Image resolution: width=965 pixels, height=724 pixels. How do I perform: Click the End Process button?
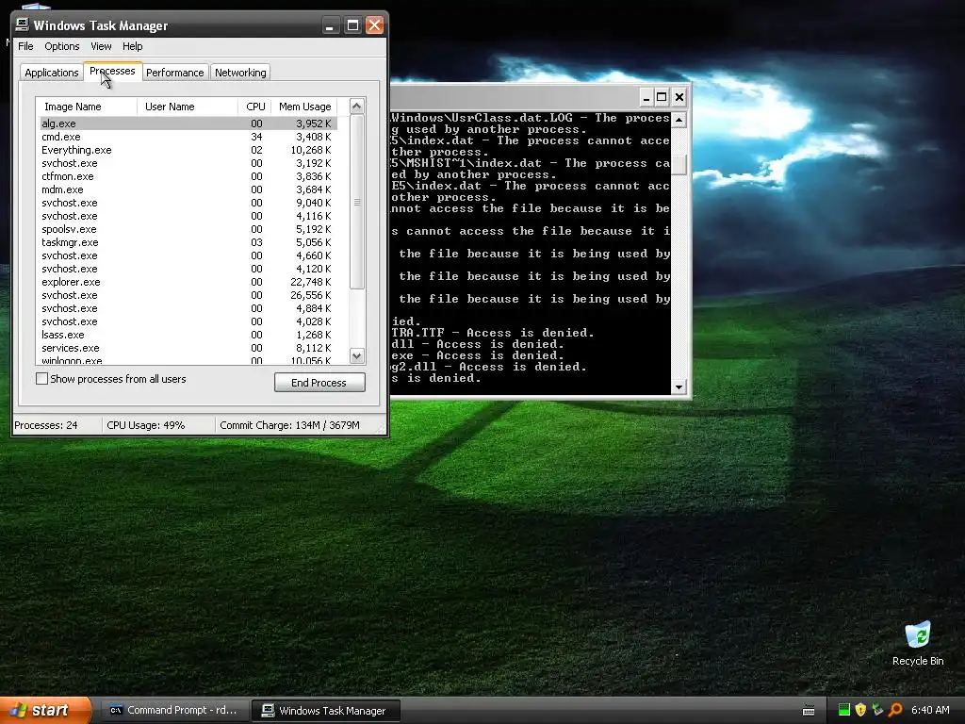point(319,383)
